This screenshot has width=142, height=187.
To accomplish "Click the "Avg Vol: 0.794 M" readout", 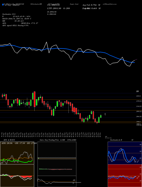I will [91, 5].
